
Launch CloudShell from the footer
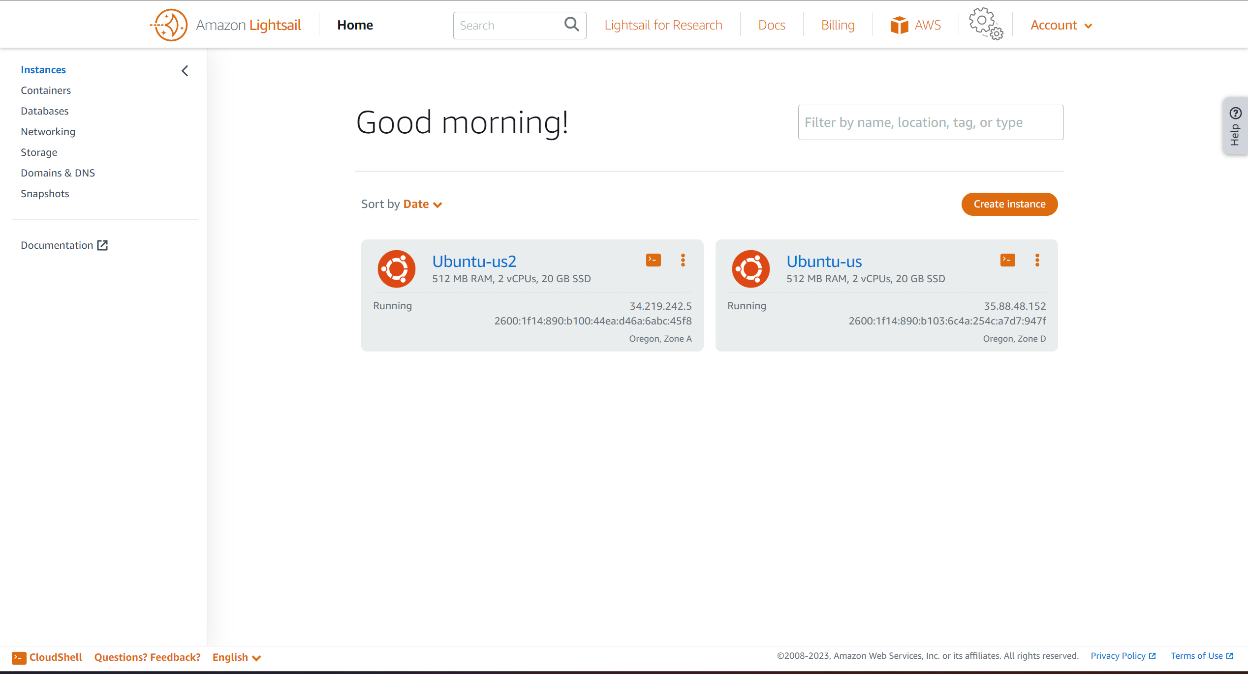(47, 657)
